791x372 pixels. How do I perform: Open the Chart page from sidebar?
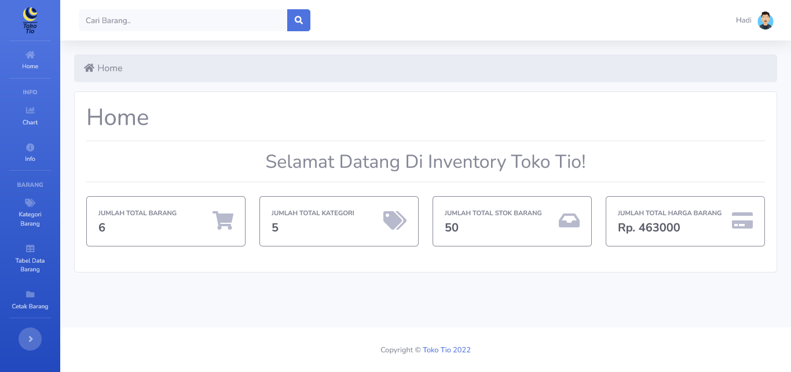pos(30,116)
